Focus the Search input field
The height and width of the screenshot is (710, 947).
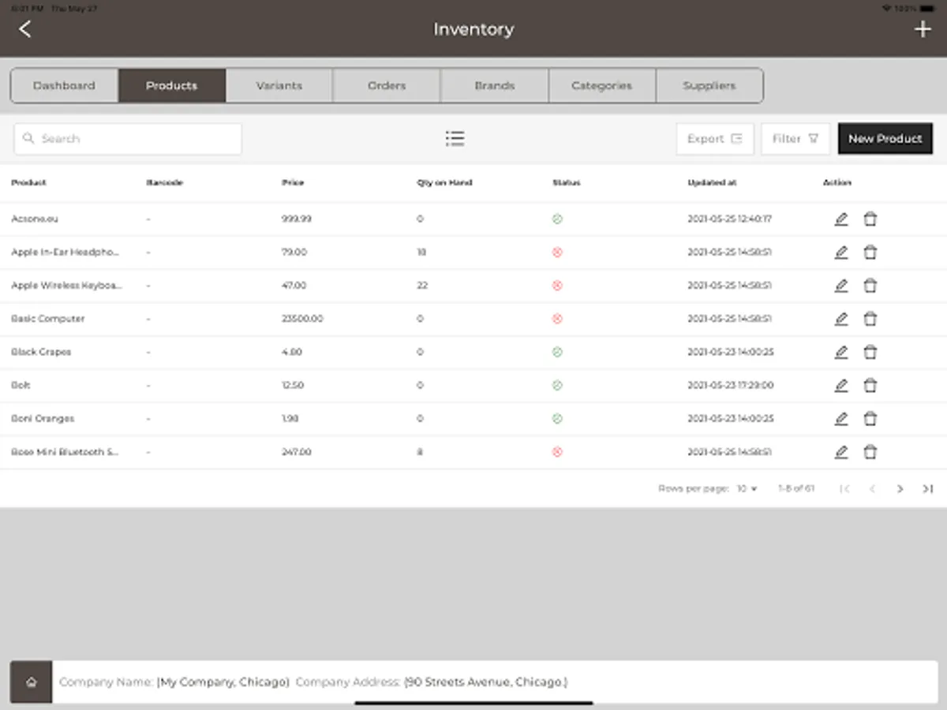[128, 139]
